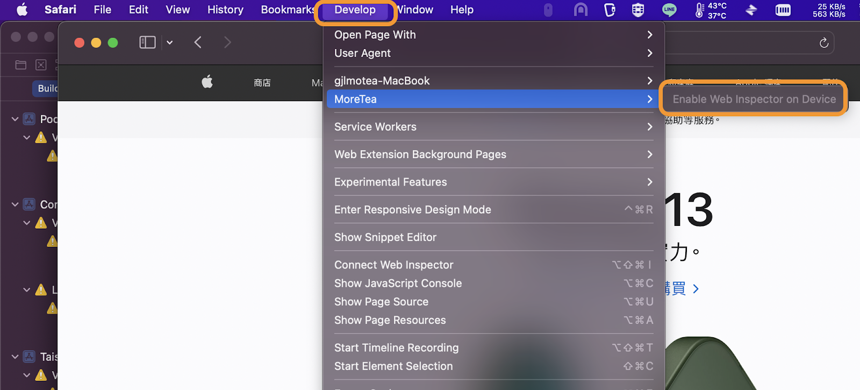This screenshot has height=390, width=860.
Task: Toggle the Safari sidebar button
Action: pyautogui.click(x=147, y=42)
